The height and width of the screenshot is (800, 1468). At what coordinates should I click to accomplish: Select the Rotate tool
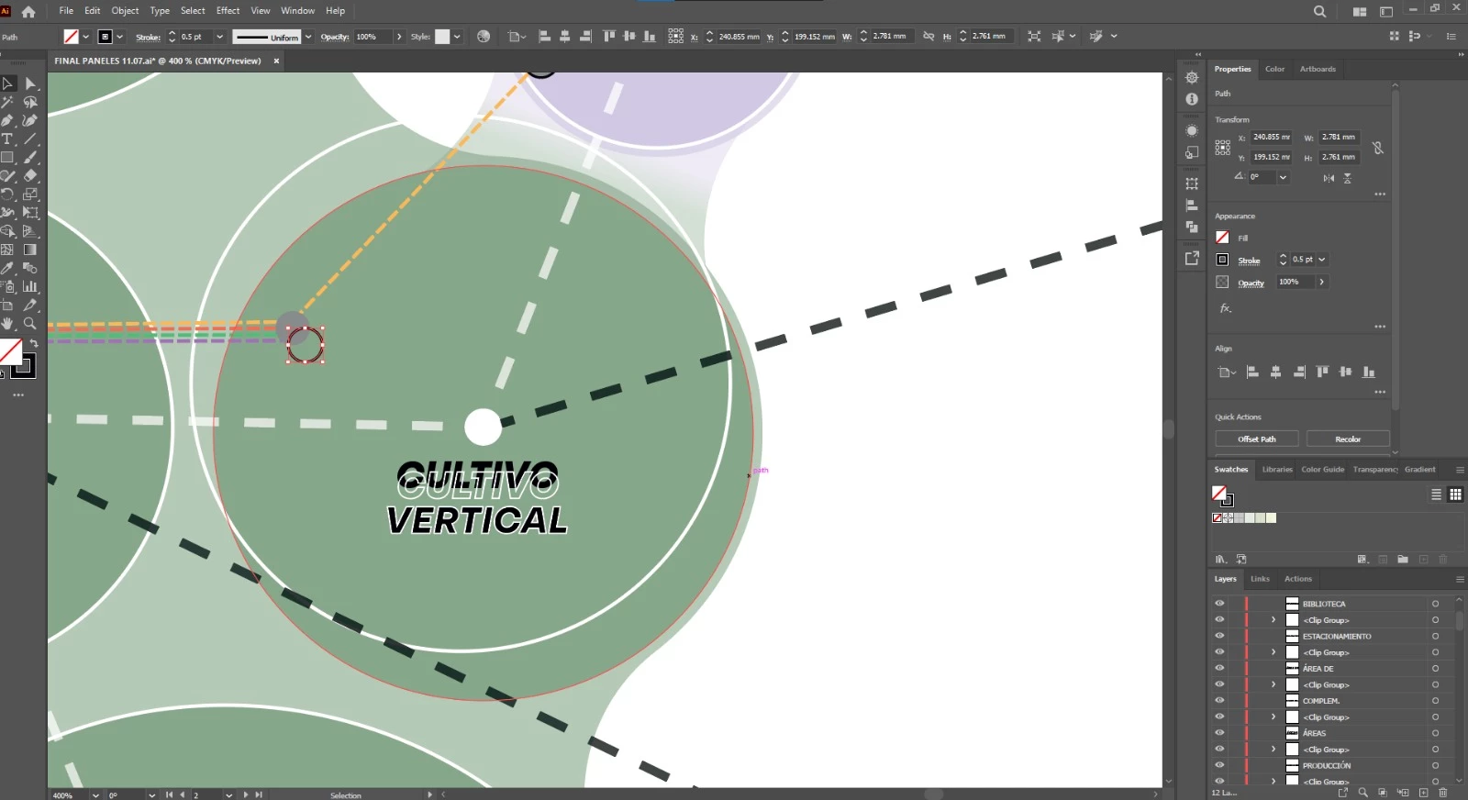point(7,194)
